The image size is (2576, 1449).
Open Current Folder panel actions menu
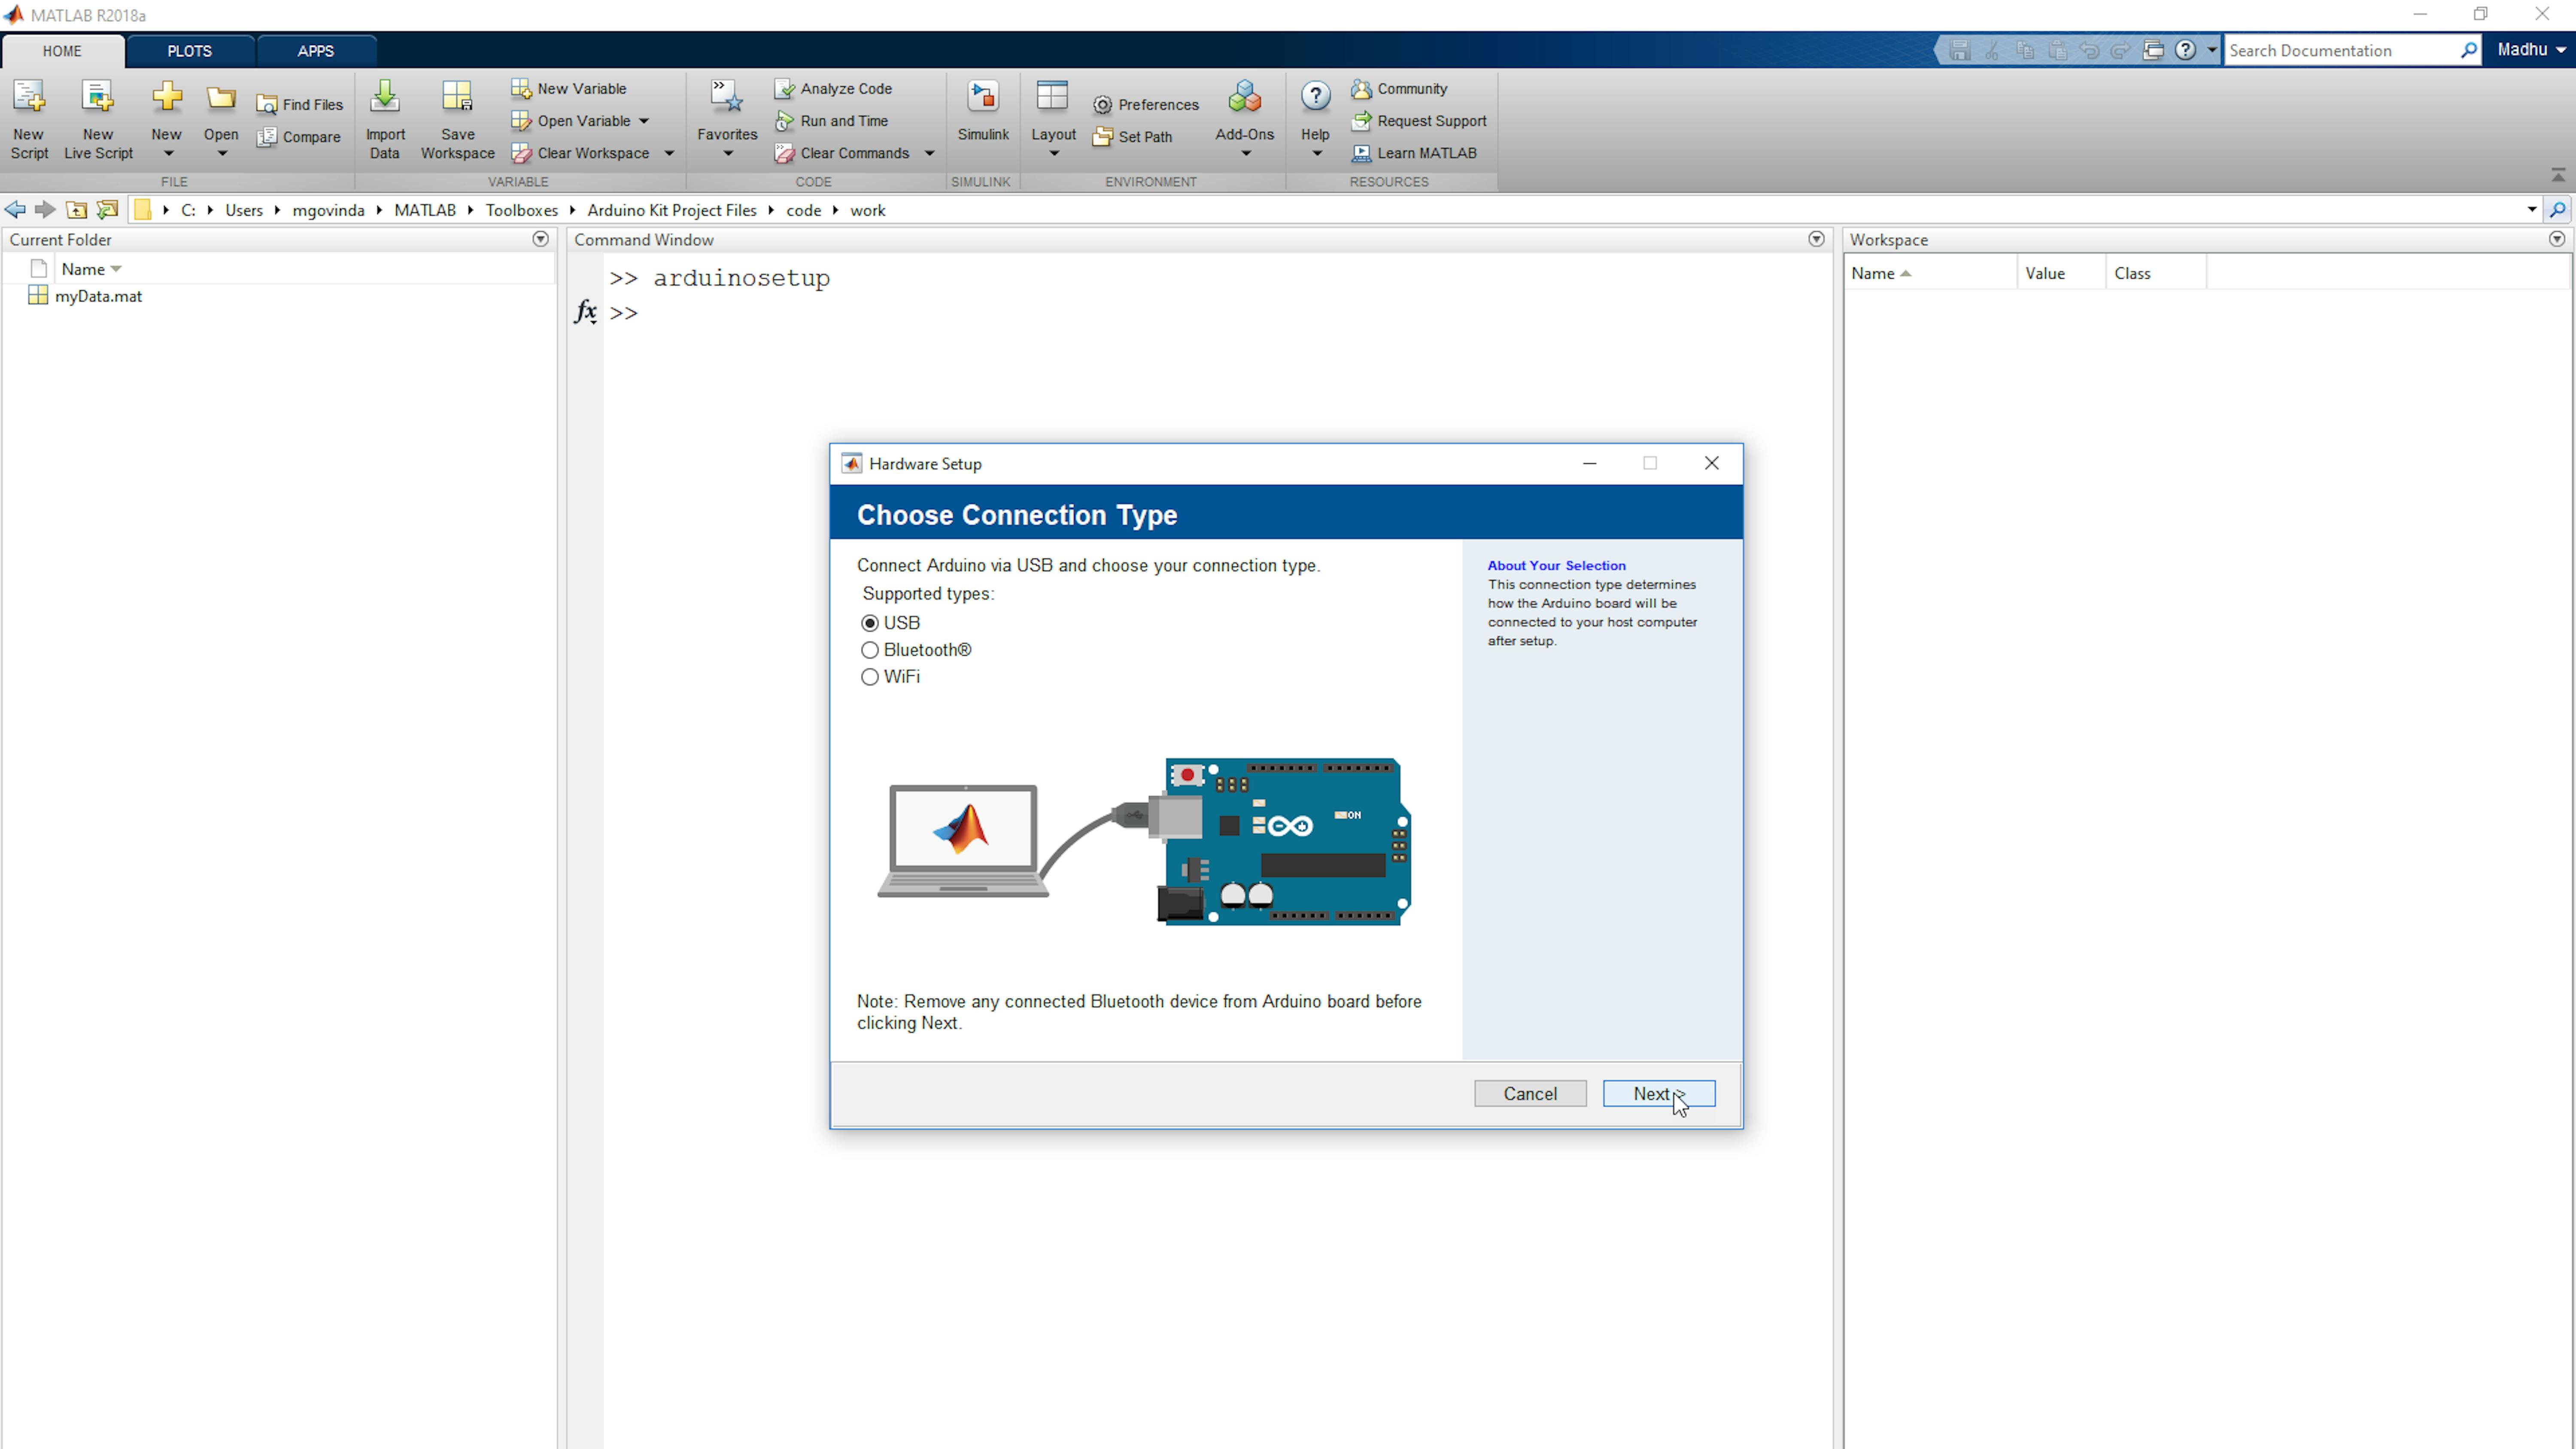(x=541, y=239)
